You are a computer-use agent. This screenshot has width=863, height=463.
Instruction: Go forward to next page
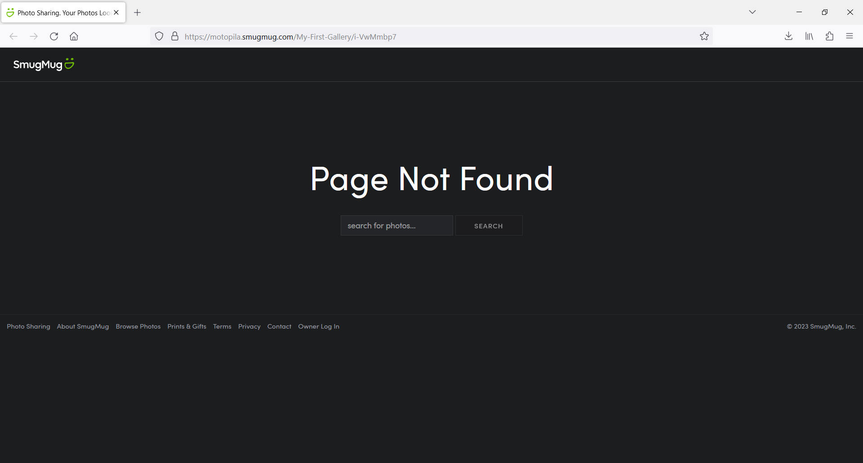[x=34, y=36]
